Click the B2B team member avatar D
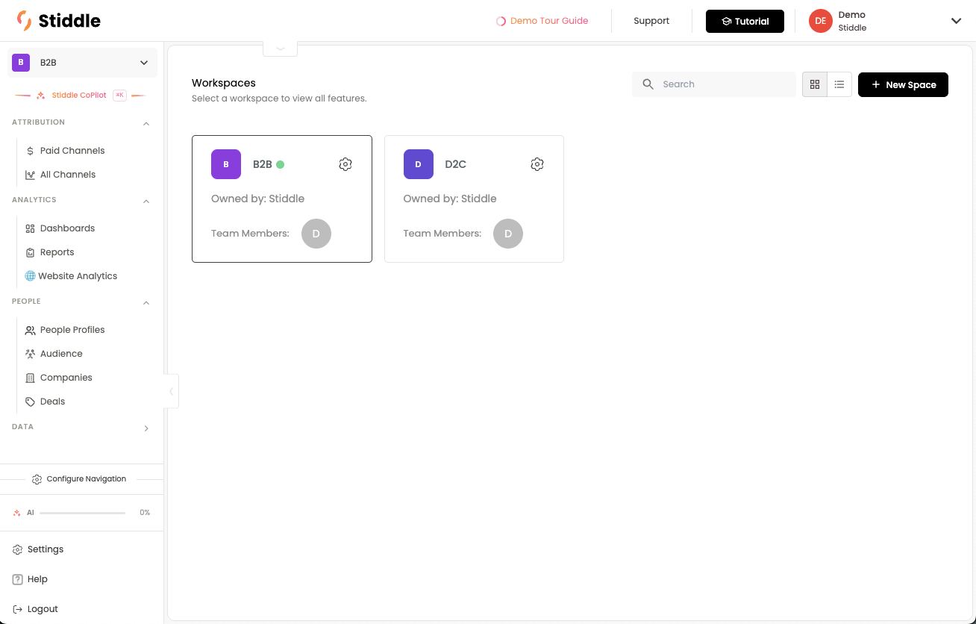 click(316, 234)
